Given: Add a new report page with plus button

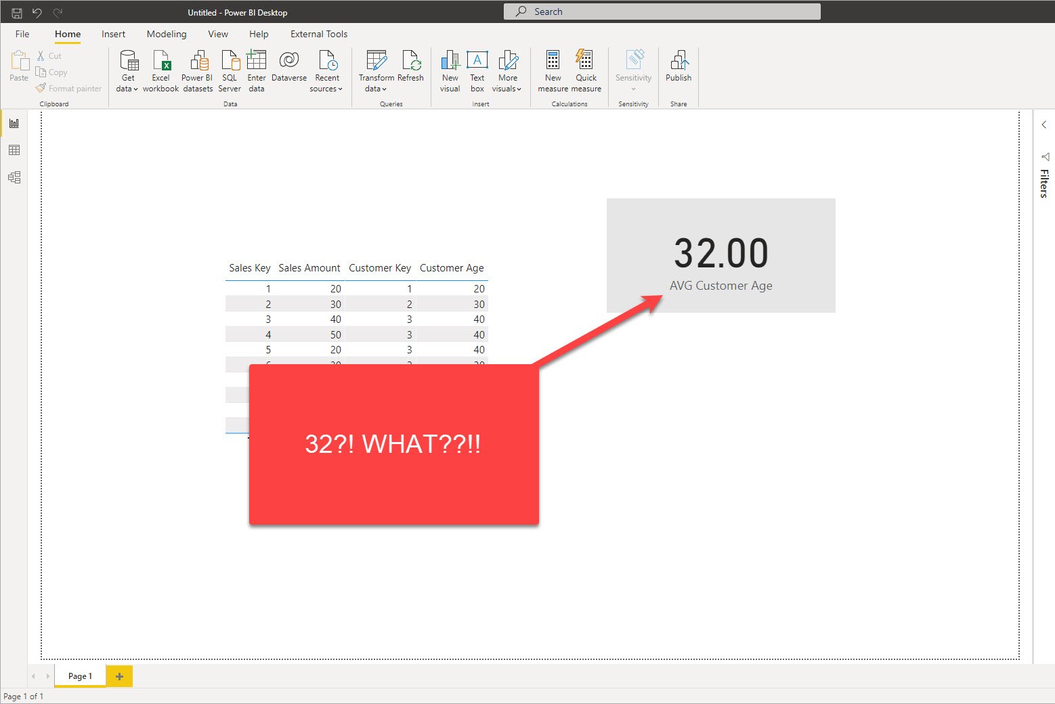Looking at the screenshot, I should (x=119, y=676).
